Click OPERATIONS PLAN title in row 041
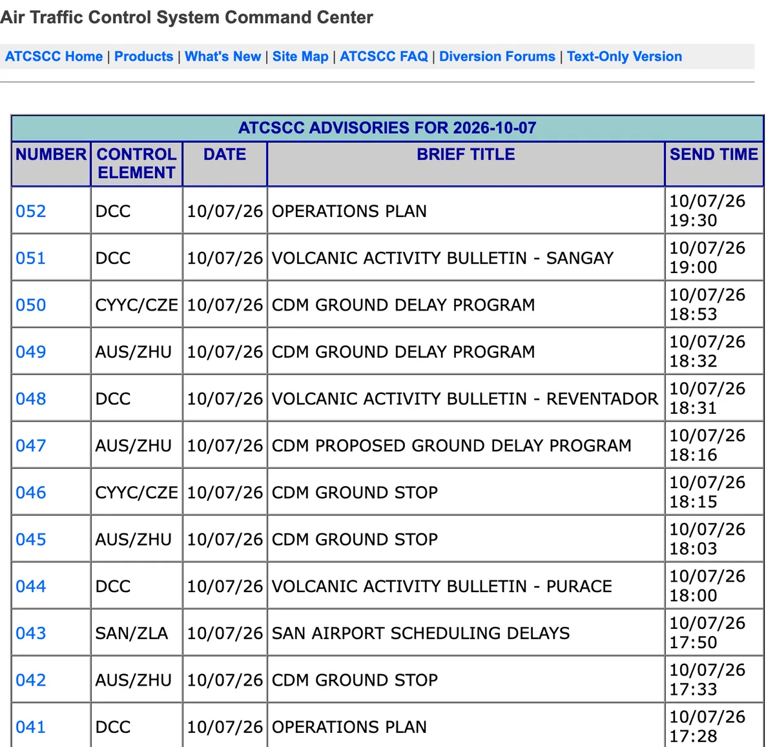Viewport: 775px width, 747px height. point(349,727)
